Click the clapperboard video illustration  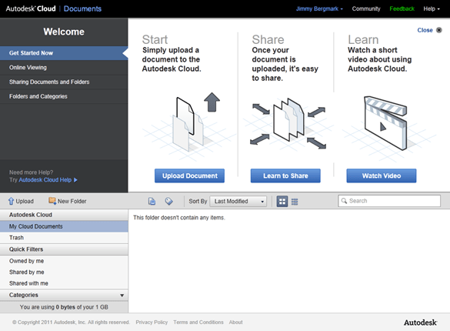click(385, 123)
